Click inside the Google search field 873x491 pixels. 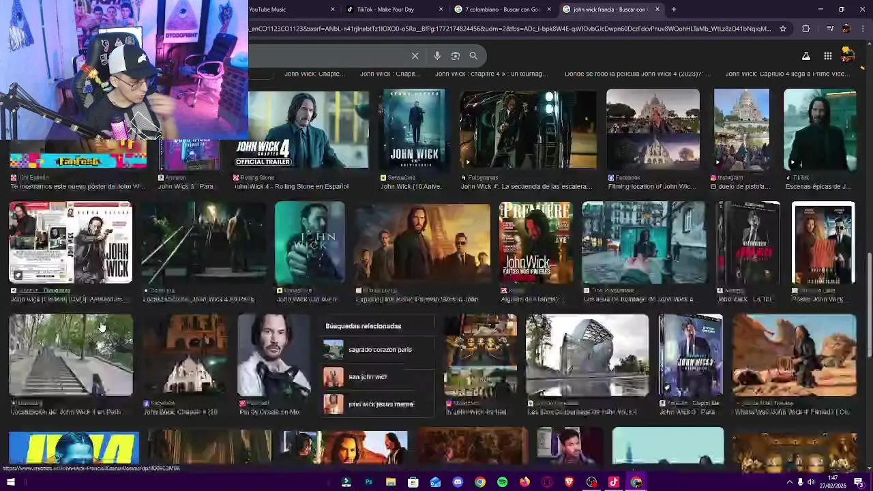(x=327, y=56)
